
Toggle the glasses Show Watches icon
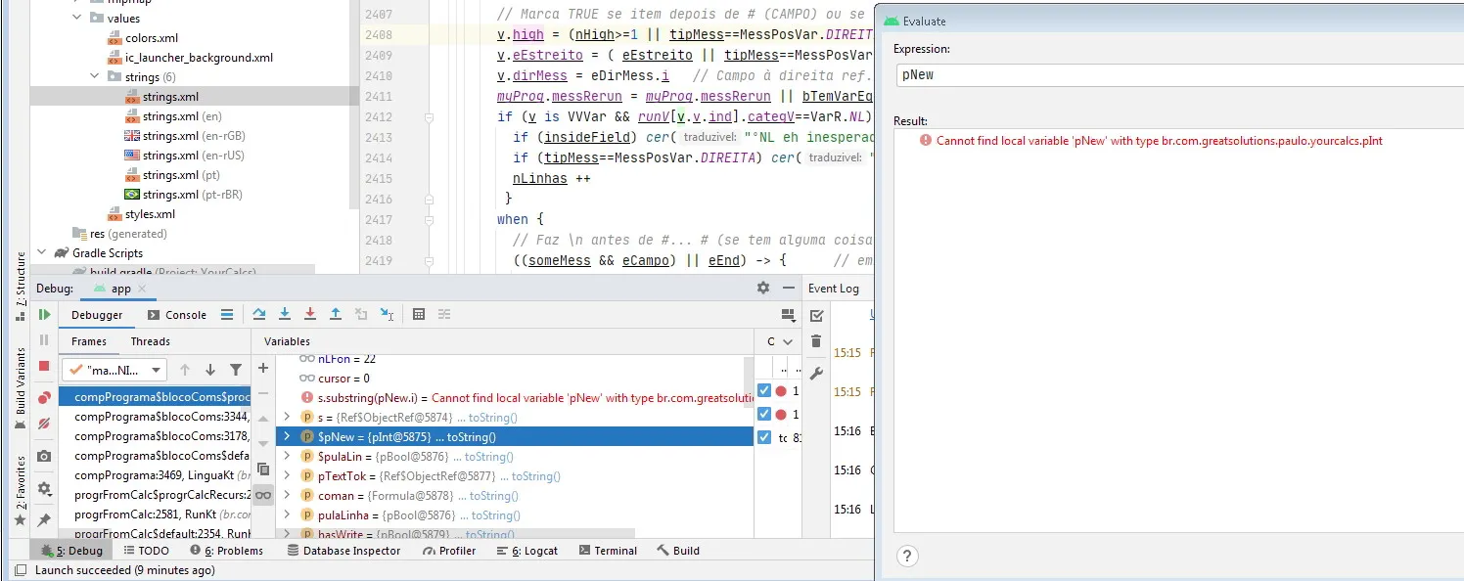(x=262, y=495)
